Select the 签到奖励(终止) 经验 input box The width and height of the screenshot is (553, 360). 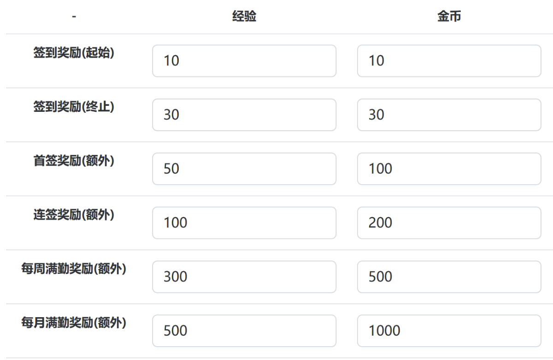(244, 115)
